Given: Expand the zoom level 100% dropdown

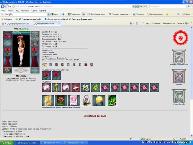Looking at the screenshot, I should coord(189,139).
